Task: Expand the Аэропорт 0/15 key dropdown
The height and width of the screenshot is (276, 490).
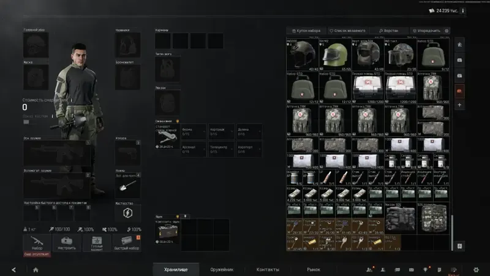Action: pos(249,149)
